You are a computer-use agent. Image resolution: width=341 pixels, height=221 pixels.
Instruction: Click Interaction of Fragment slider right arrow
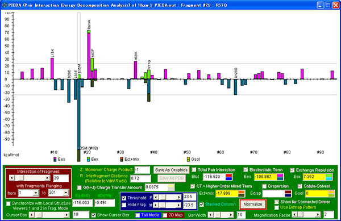[47, 178]
